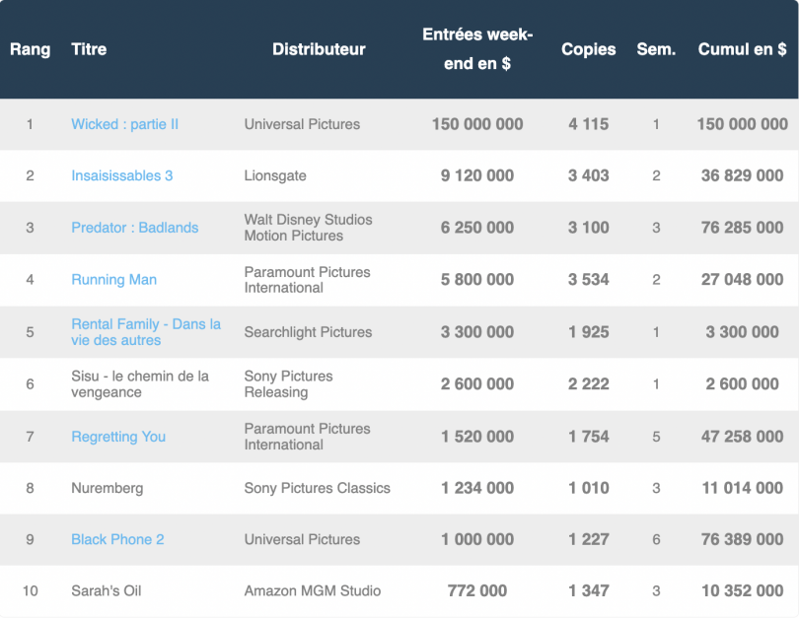Open the Black Phone 2 film page

[x=118, y=539]
